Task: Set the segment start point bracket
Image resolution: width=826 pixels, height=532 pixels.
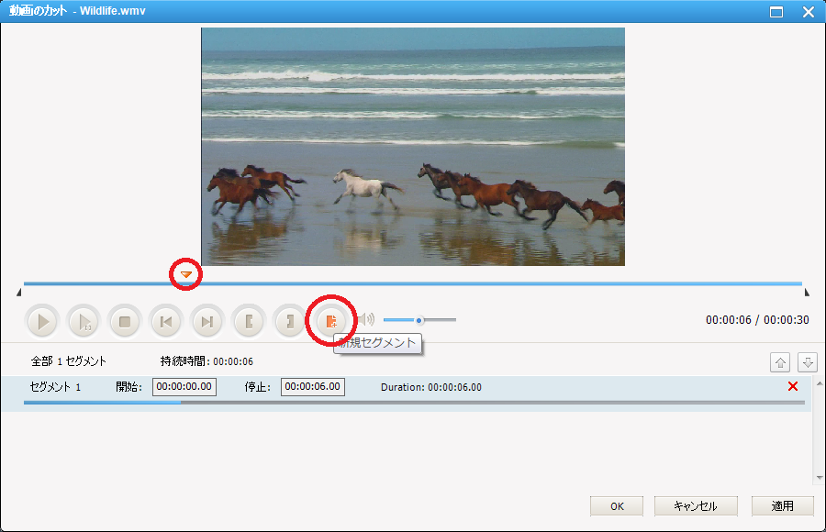Action: pos(249,321)
